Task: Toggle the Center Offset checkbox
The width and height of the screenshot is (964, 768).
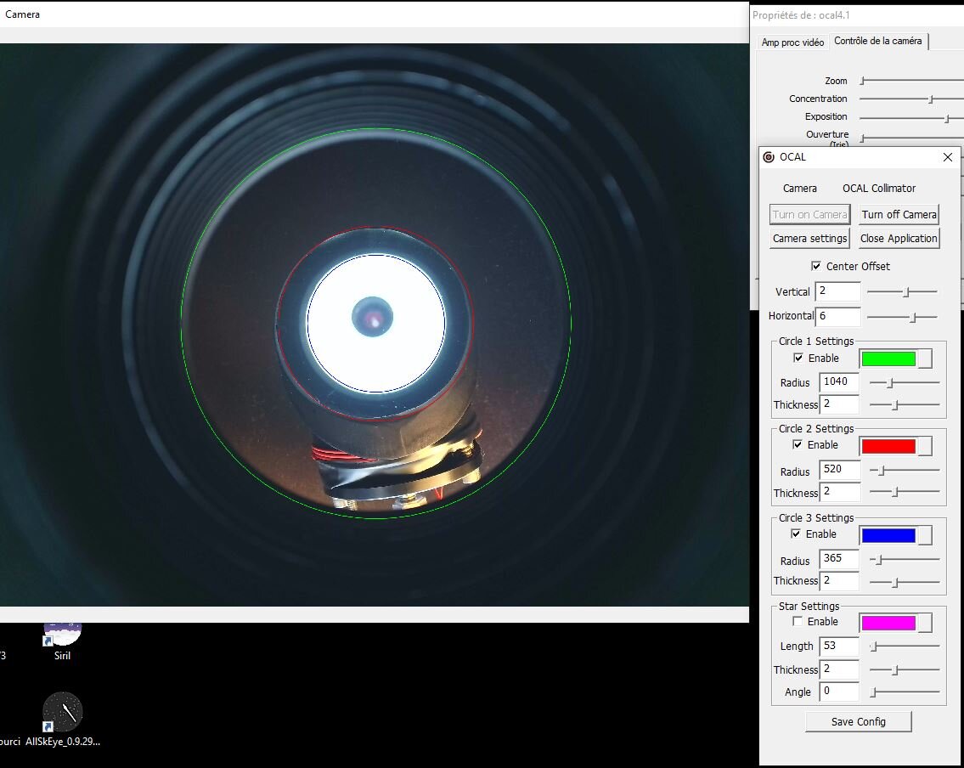Action: [816, 266]
